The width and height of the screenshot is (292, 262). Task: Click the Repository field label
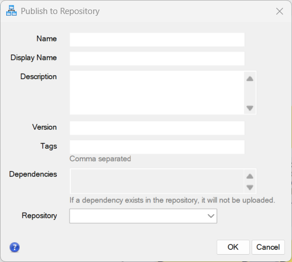pos(39,215)
